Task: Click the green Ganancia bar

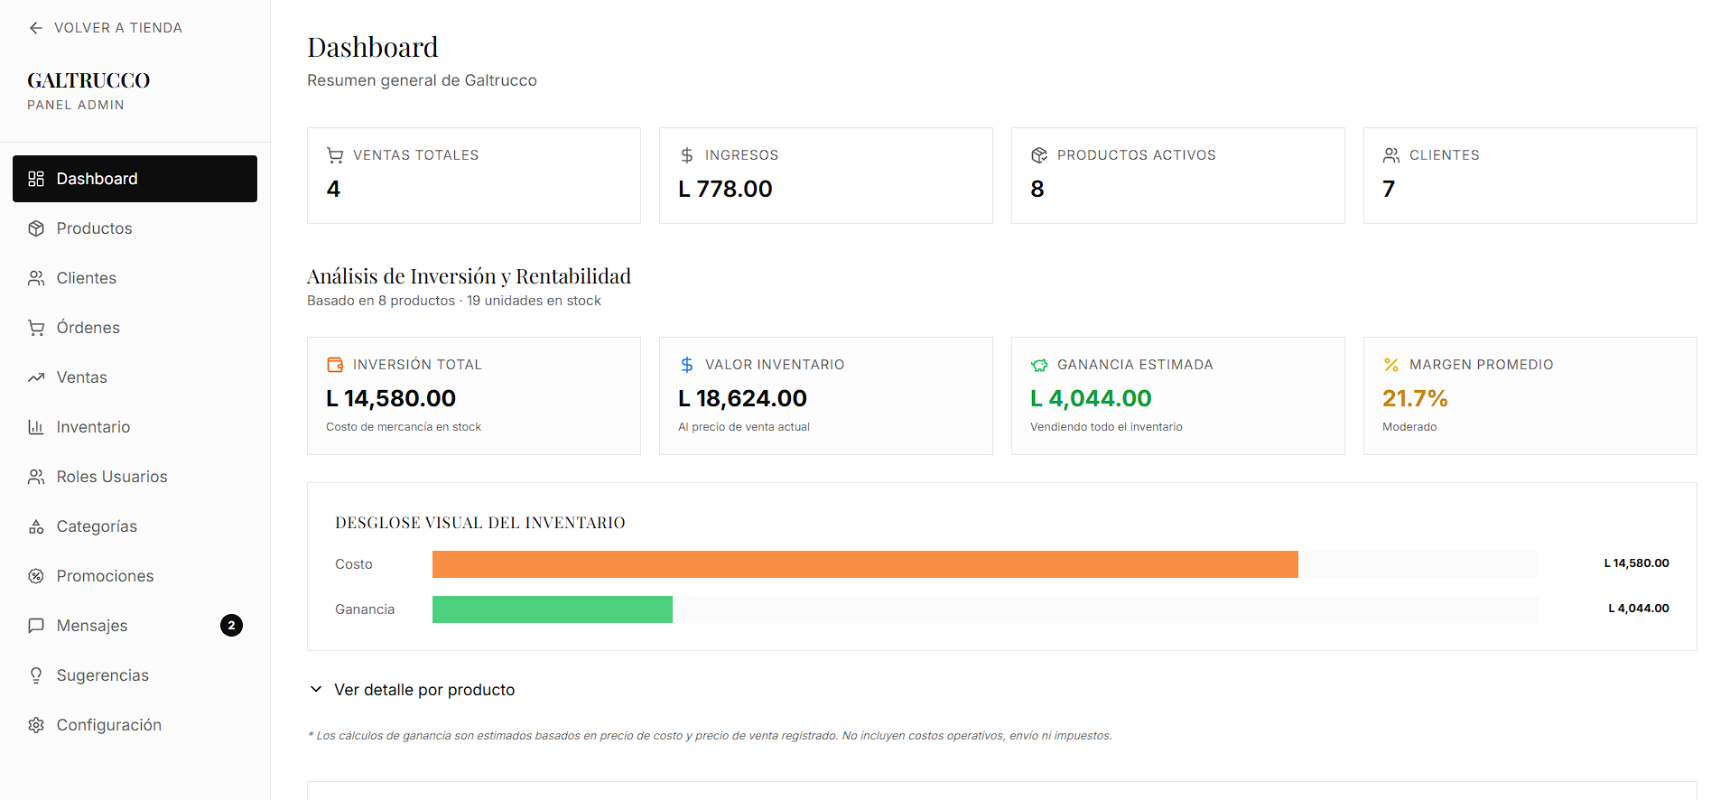Action: pyautogui.click(x=552, y=609)
